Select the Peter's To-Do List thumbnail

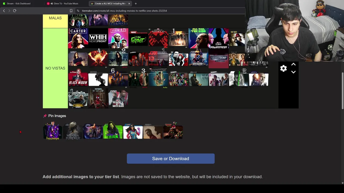click(98, 98)
